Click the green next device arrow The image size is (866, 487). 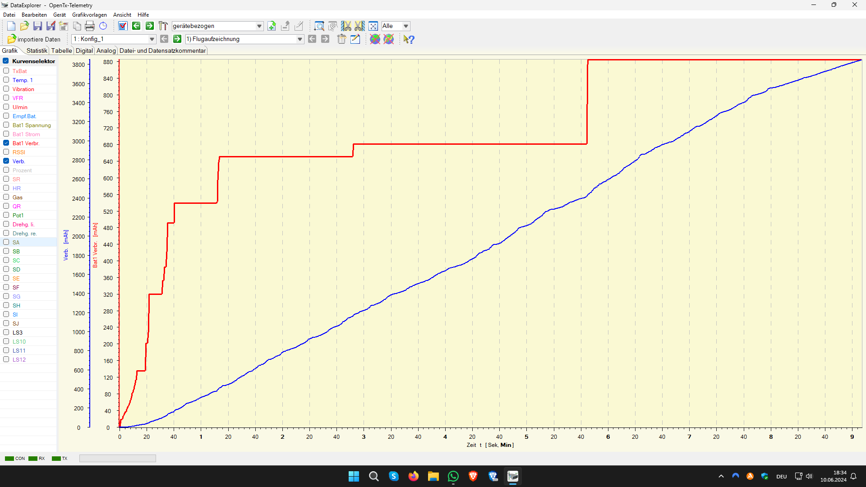click(x=150, y=26)
